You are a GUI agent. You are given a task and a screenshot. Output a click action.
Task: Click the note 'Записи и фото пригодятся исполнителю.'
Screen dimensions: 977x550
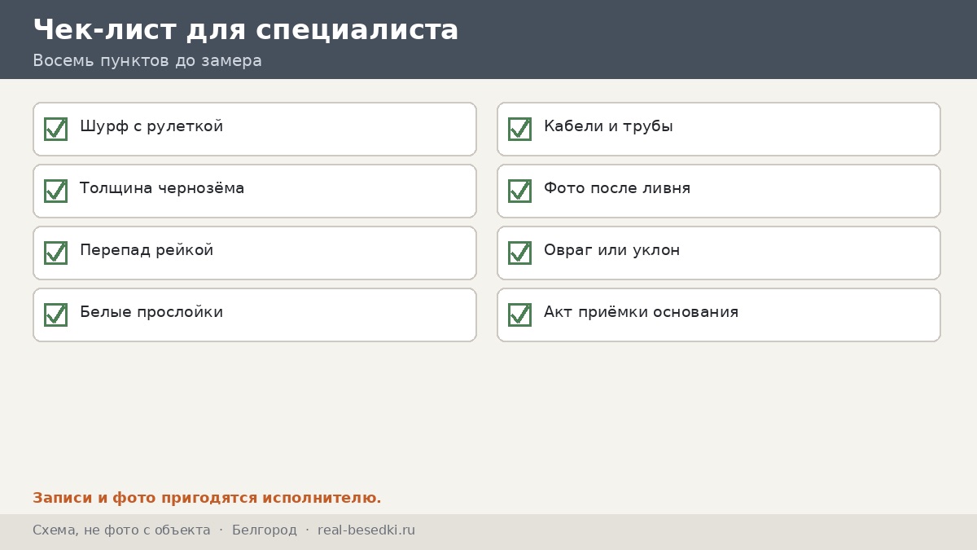coord(207,498)
